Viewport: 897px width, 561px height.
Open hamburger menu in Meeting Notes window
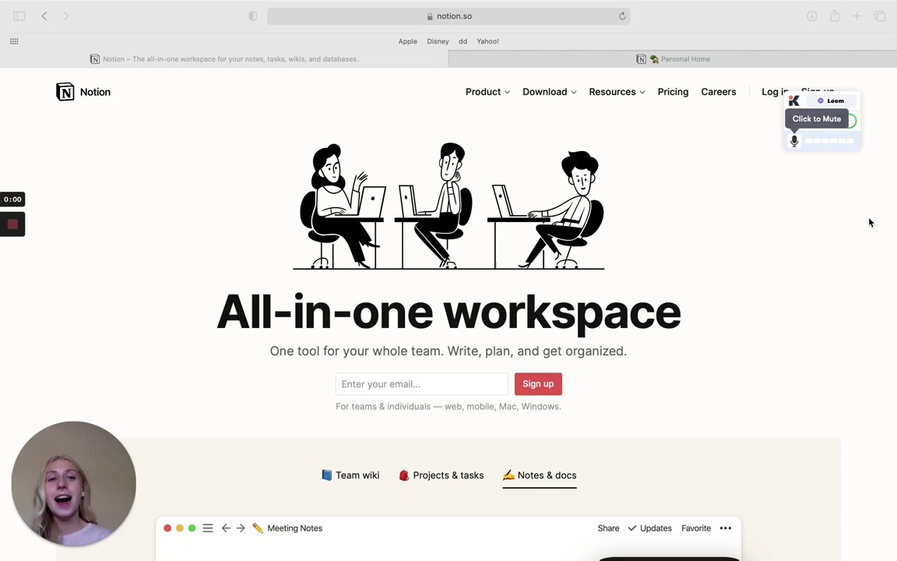pyautogui.click(x=208, y=527)
